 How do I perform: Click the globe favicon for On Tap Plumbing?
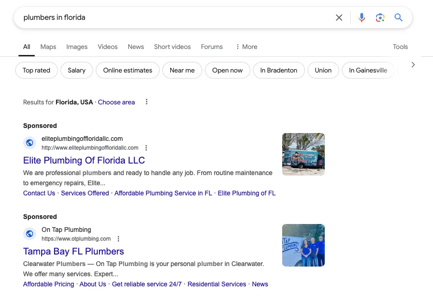point(30,234)
